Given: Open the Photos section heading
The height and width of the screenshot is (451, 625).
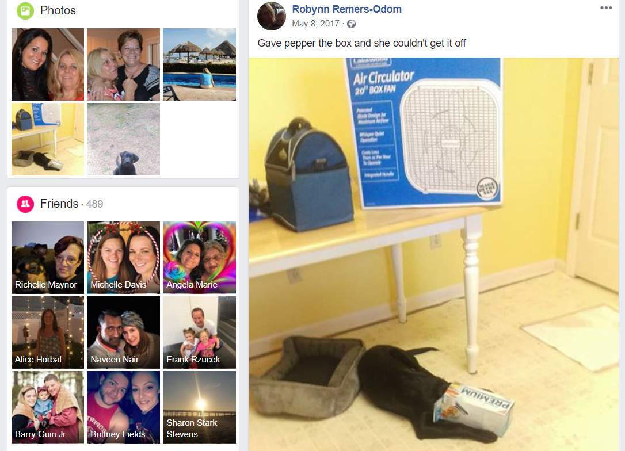Looking at the screenshot, I should pyautogui.click(x=58, y=10).
